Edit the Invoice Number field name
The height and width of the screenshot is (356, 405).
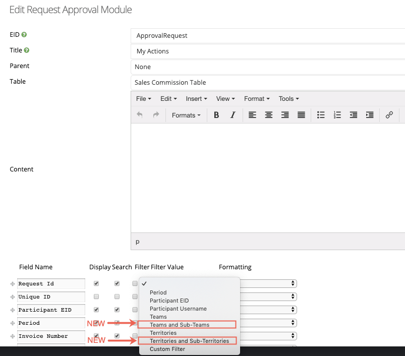(x=51, y=336)
